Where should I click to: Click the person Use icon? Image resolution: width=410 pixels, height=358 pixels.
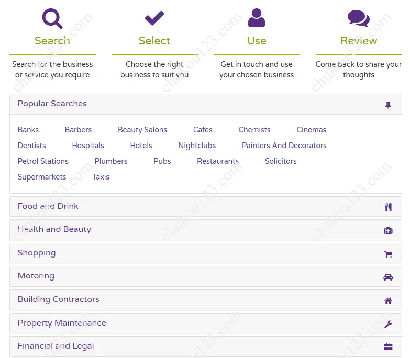257,18
